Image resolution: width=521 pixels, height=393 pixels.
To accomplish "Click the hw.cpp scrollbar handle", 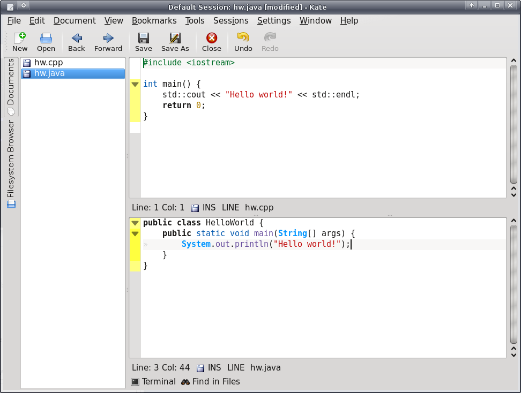I will point(513,124).
